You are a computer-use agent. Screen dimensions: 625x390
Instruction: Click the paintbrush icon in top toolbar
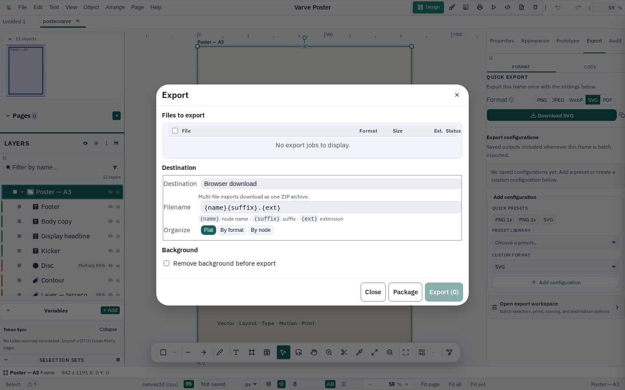tap(452, 7)
